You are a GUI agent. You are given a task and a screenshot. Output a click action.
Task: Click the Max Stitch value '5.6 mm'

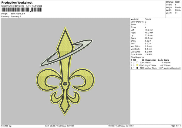click(148, 46)
